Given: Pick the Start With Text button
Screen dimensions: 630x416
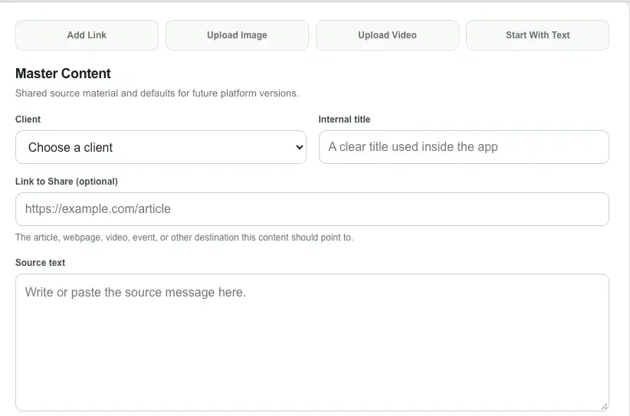Looking at the screenshot, I should 537,35.
